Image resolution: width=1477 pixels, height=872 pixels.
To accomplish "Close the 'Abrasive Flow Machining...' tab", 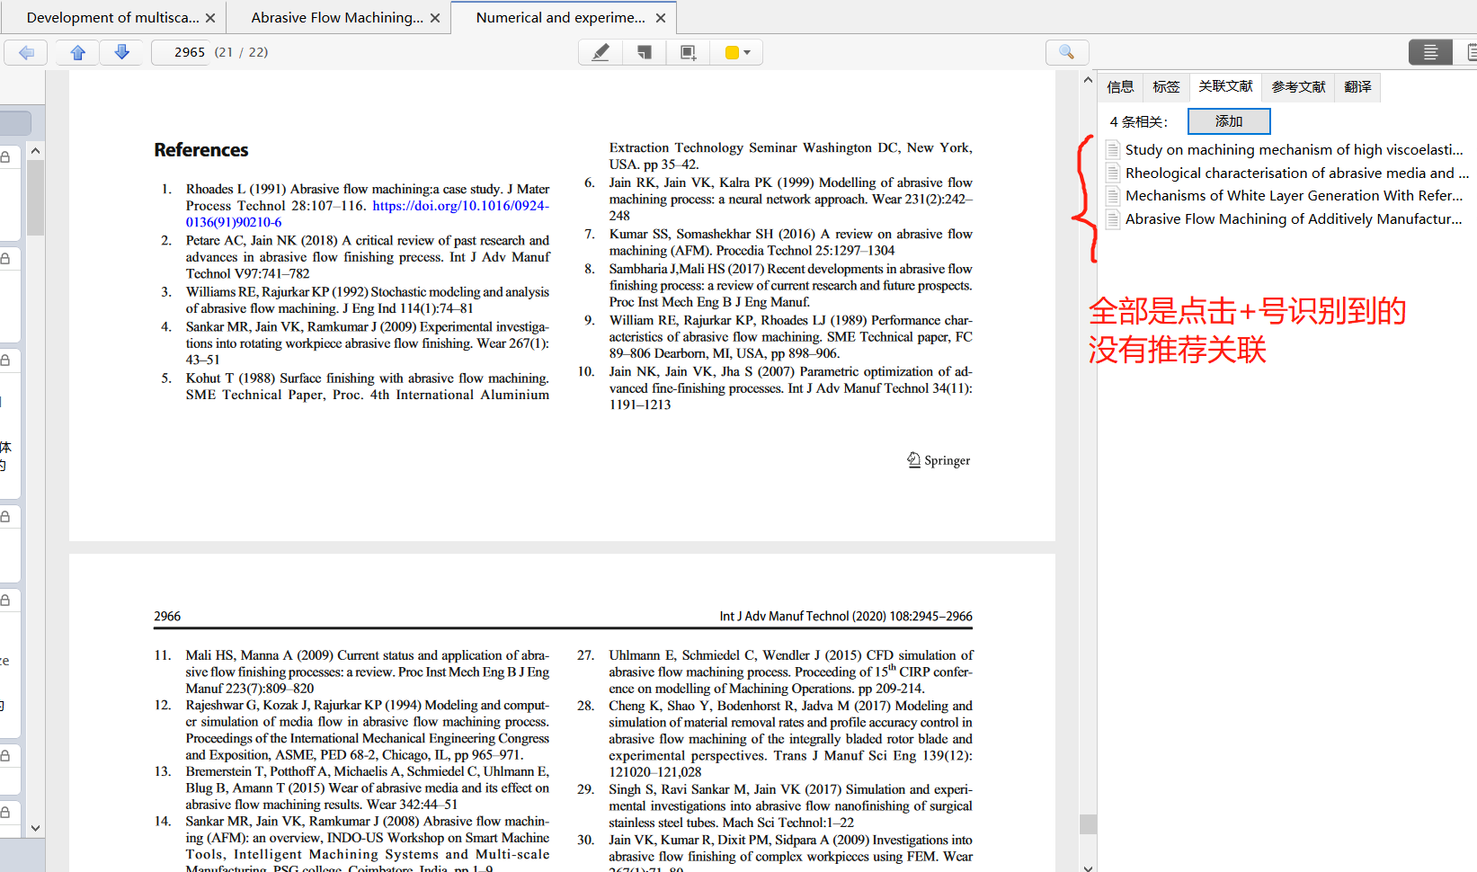I will point(435,18).
